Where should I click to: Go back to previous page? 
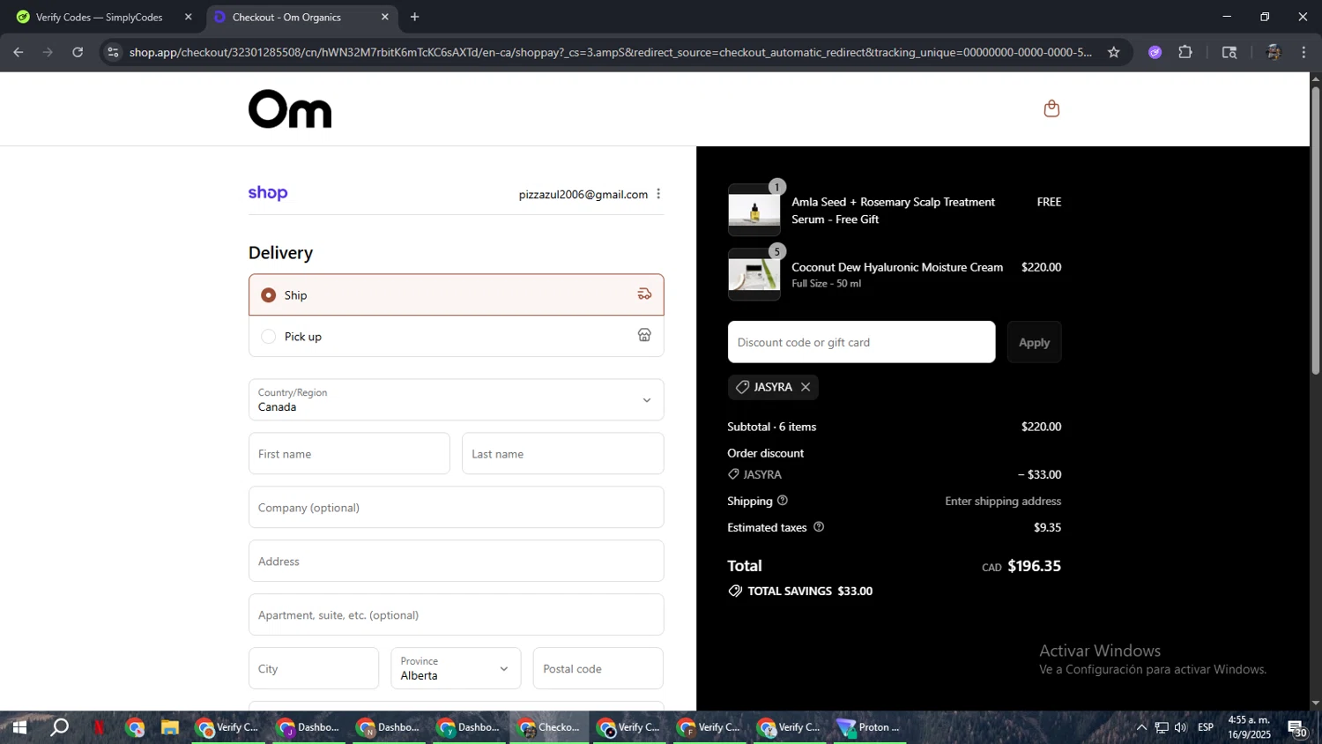pos(19,52)
